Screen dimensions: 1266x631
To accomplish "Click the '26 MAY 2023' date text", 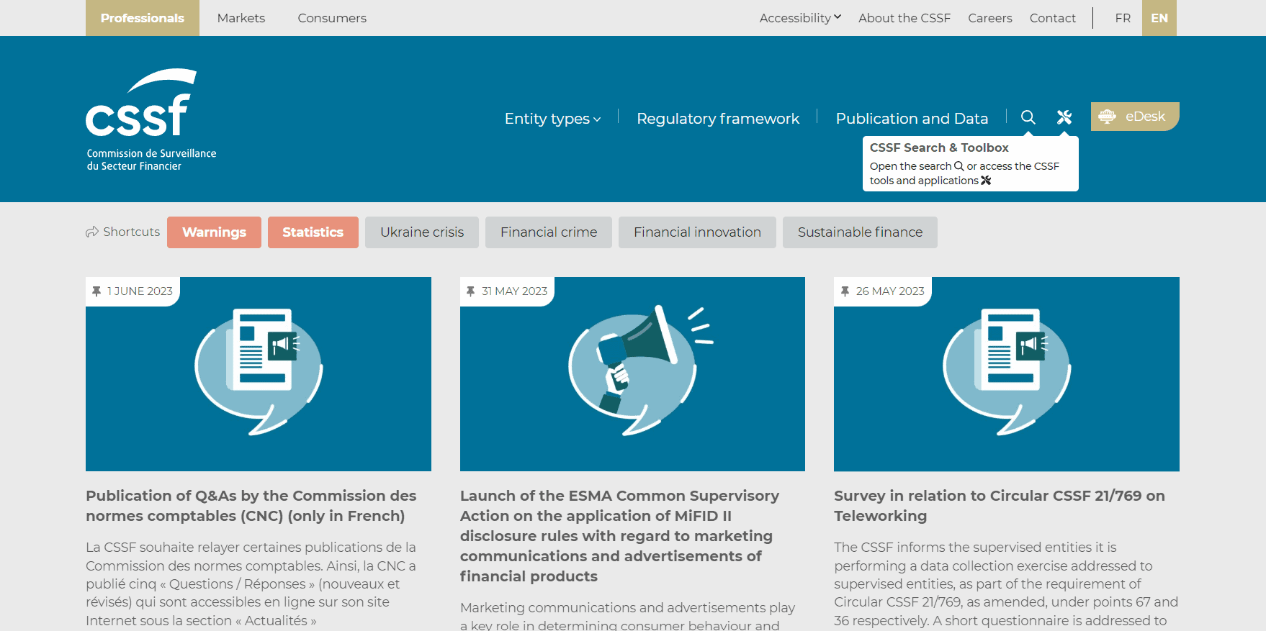I will pyautogui.click(x=890, y=291).
